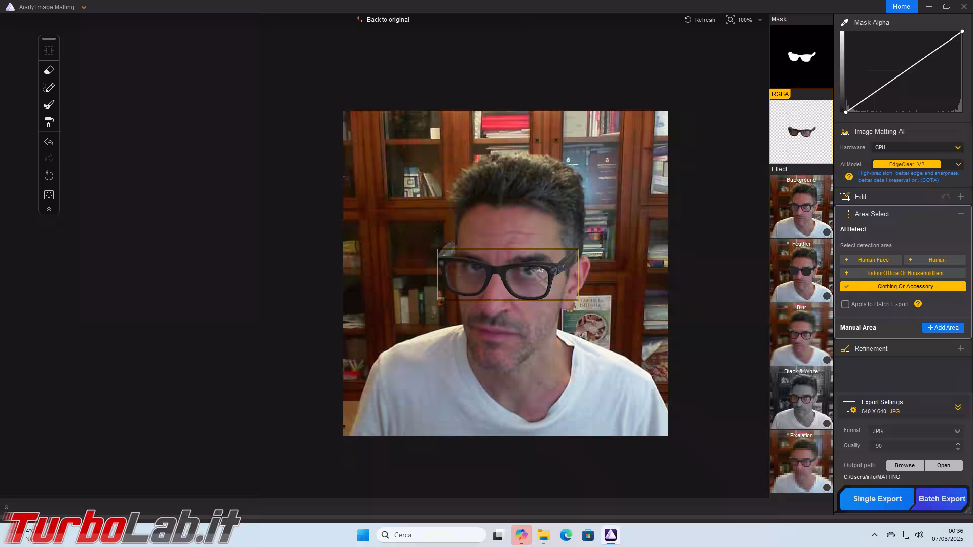Select the Brush tool in left toolbar
This screenshot has height=547, width=973.
49,105
